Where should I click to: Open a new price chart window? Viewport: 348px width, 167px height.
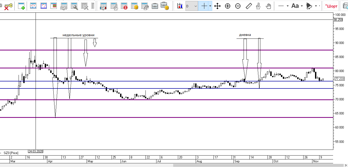(x=33, y=6)
